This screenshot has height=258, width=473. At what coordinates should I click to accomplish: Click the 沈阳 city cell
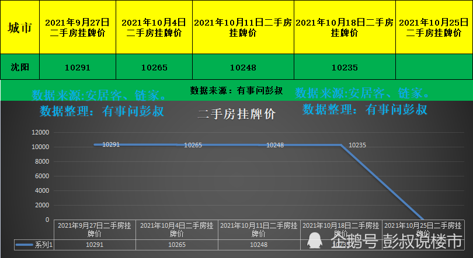20,67
